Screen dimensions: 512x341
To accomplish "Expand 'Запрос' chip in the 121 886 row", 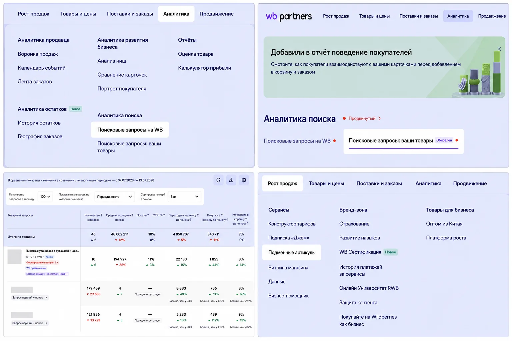I will (30, 323).
